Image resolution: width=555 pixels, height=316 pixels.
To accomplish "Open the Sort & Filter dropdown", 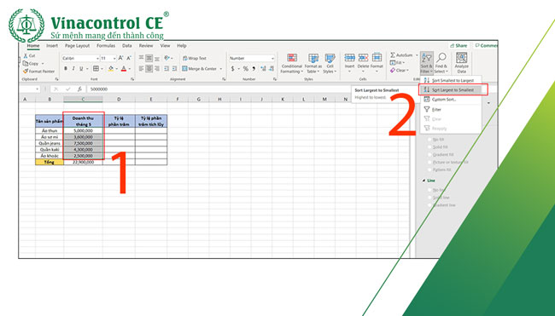I will click(426, 64).
